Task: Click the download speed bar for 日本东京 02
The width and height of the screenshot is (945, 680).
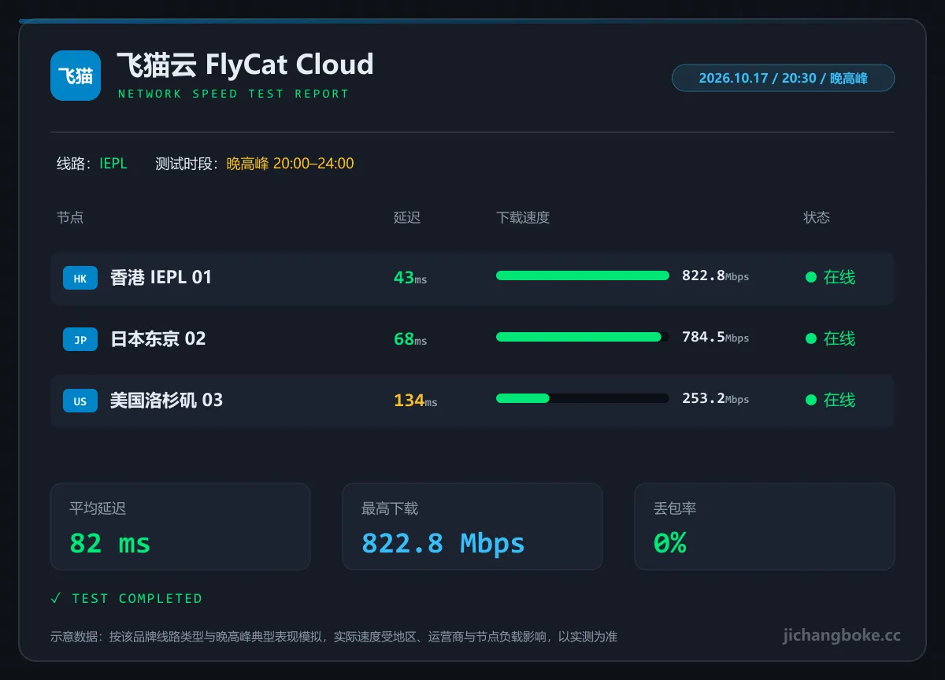Action: tap(583, 337)
